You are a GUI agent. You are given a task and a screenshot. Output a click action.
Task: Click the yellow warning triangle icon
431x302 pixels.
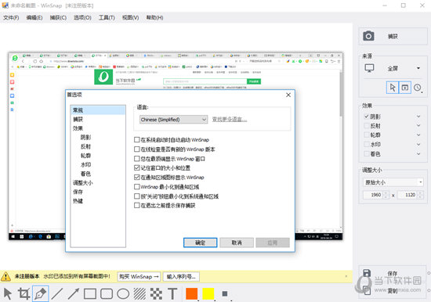5,276
